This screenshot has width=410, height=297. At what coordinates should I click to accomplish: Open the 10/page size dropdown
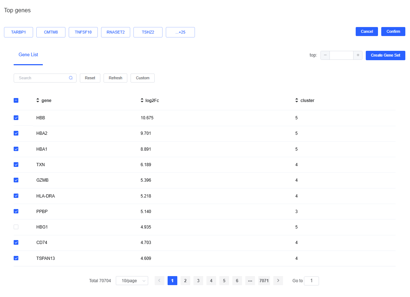[x=132, y=281]
